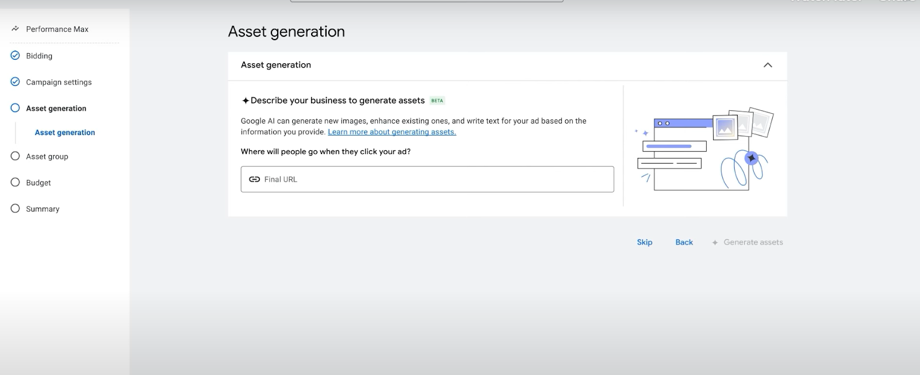Jump to the Summary step label
Viewport: 920px width, 375px height.
coord(43,209)
